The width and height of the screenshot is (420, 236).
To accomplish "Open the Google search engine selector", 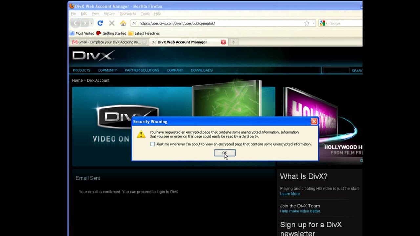I will 324,23.
